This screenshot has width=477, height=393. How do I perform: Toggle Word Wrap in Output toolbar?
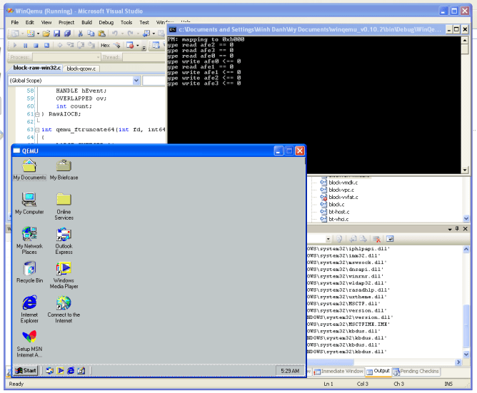(x=390, y=239)
